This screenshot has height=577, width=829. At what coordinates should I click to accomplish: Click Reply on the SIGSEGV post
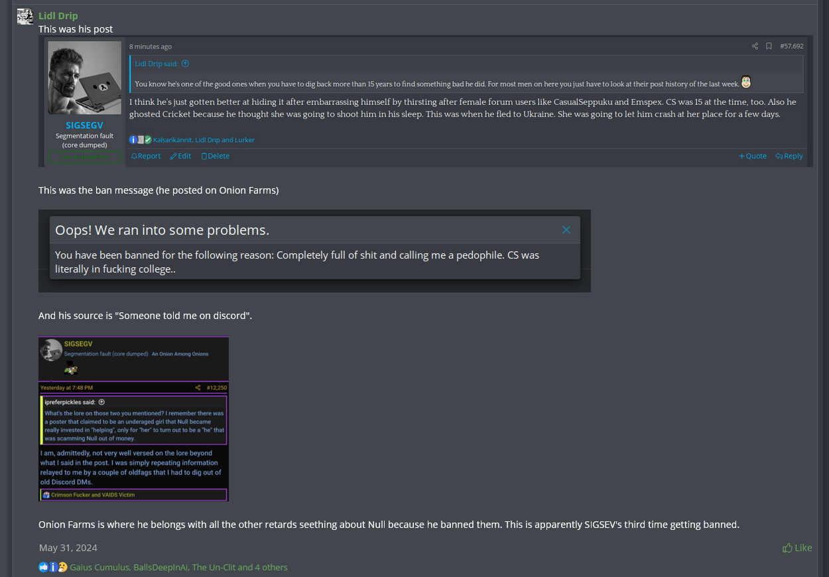point(789,156)
